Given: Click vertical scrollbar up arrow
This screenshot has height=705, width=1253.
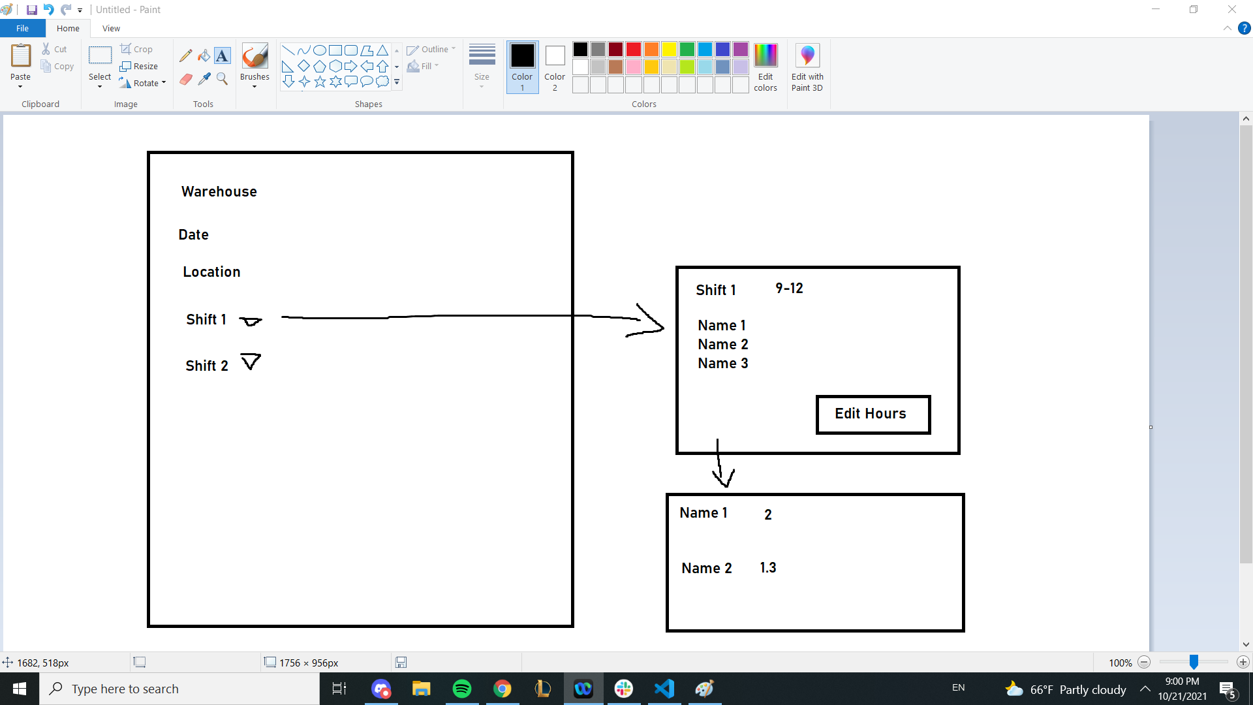Looking at the screenshot, I should tap(1246, 119).
